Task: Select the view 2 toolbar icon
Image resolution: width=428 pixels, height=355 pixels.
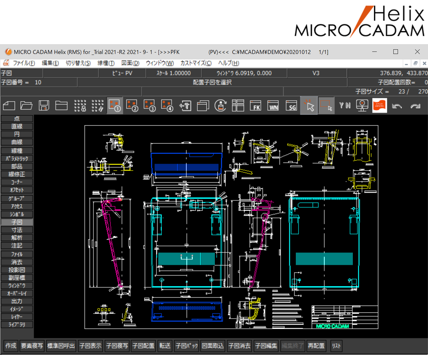Action: coord(132,106)
